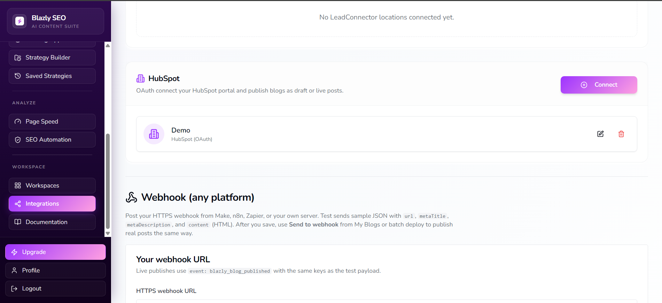Click the sidebar scrollbar up arrow
The height and width of the screenshot is (303, 662).
pyautogui.click(x=108, y=46)
